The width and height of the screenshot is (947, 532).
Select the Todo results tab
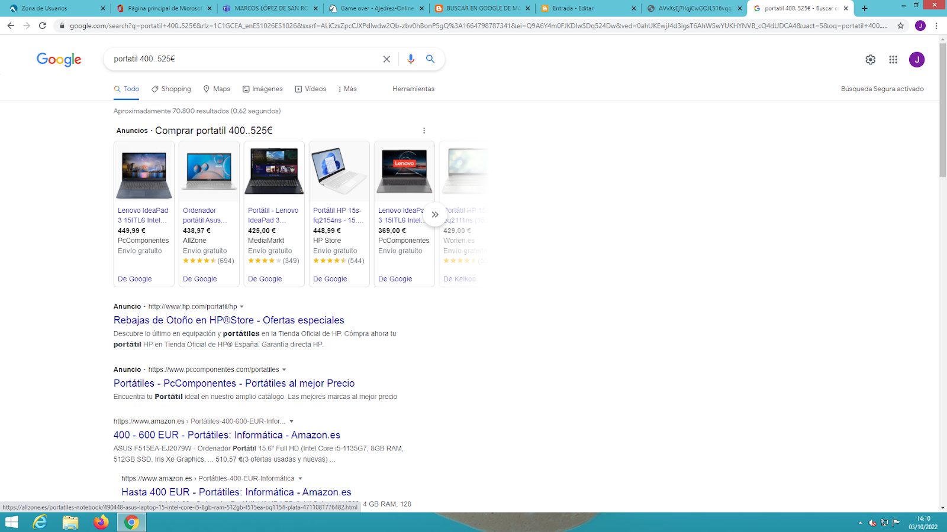(127, 89)
